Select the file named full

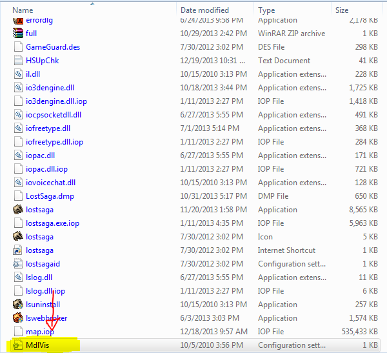(32, 34)
